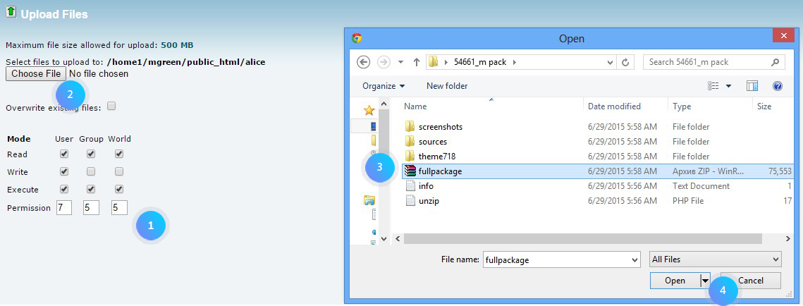Sort by Date modified column header
The height and width of the screenshot is (306, 803).
click(x=614, y=106)
